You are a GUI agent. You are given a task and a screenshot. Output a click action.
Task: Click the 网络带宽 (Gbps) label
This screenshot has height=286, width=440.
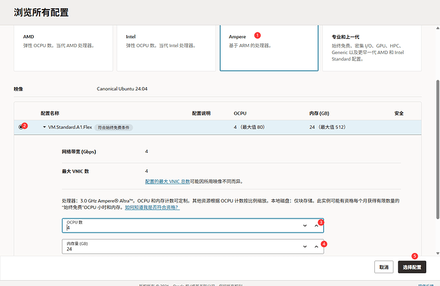(79, 152)
